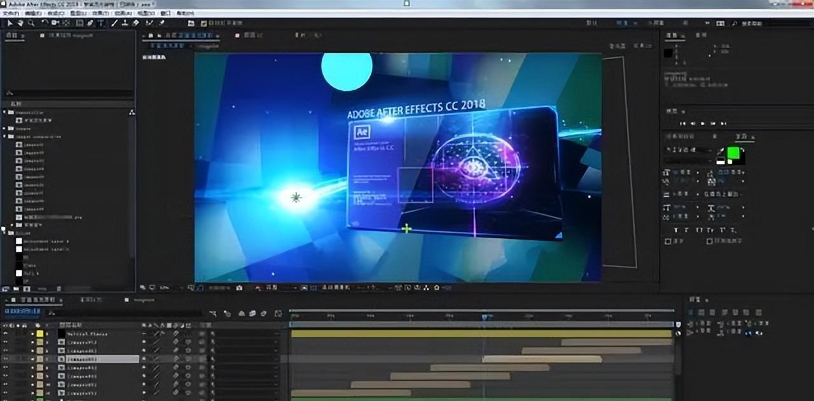The height and width of the screenshot is (401, 814).
Task: Open the second menu in the menu bar
Action: click(x=32, y=13)
